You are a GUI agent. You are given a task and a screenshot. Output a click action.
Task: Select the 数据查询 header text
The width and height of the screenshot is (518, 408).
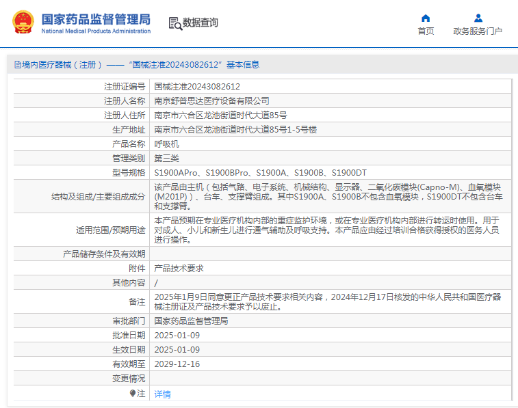200,23
